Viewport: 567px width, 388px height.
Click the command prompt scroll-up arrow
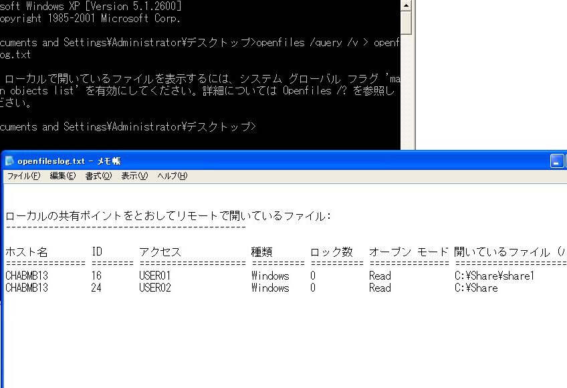(x=406, y=5)
